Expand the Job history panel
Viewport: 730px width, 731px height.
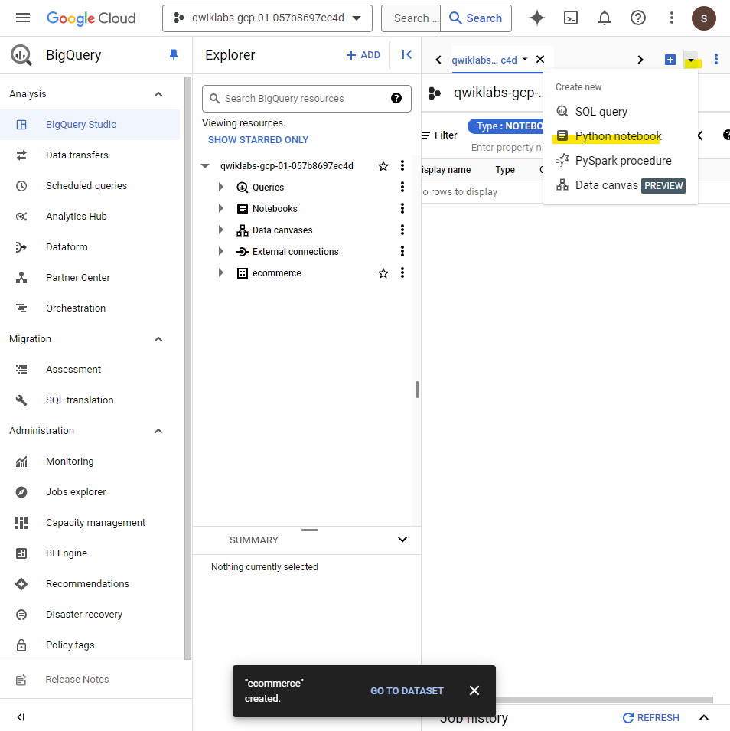pyautogui.click(x=704, y=717)
